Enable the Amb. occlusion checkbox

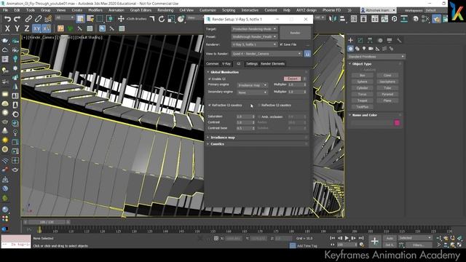pyautogui.click(x=259, y=116)
